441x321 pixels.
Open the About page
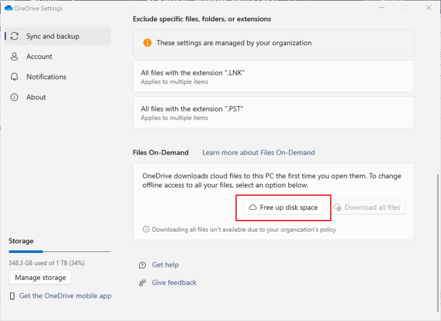(x=36, y=97)
